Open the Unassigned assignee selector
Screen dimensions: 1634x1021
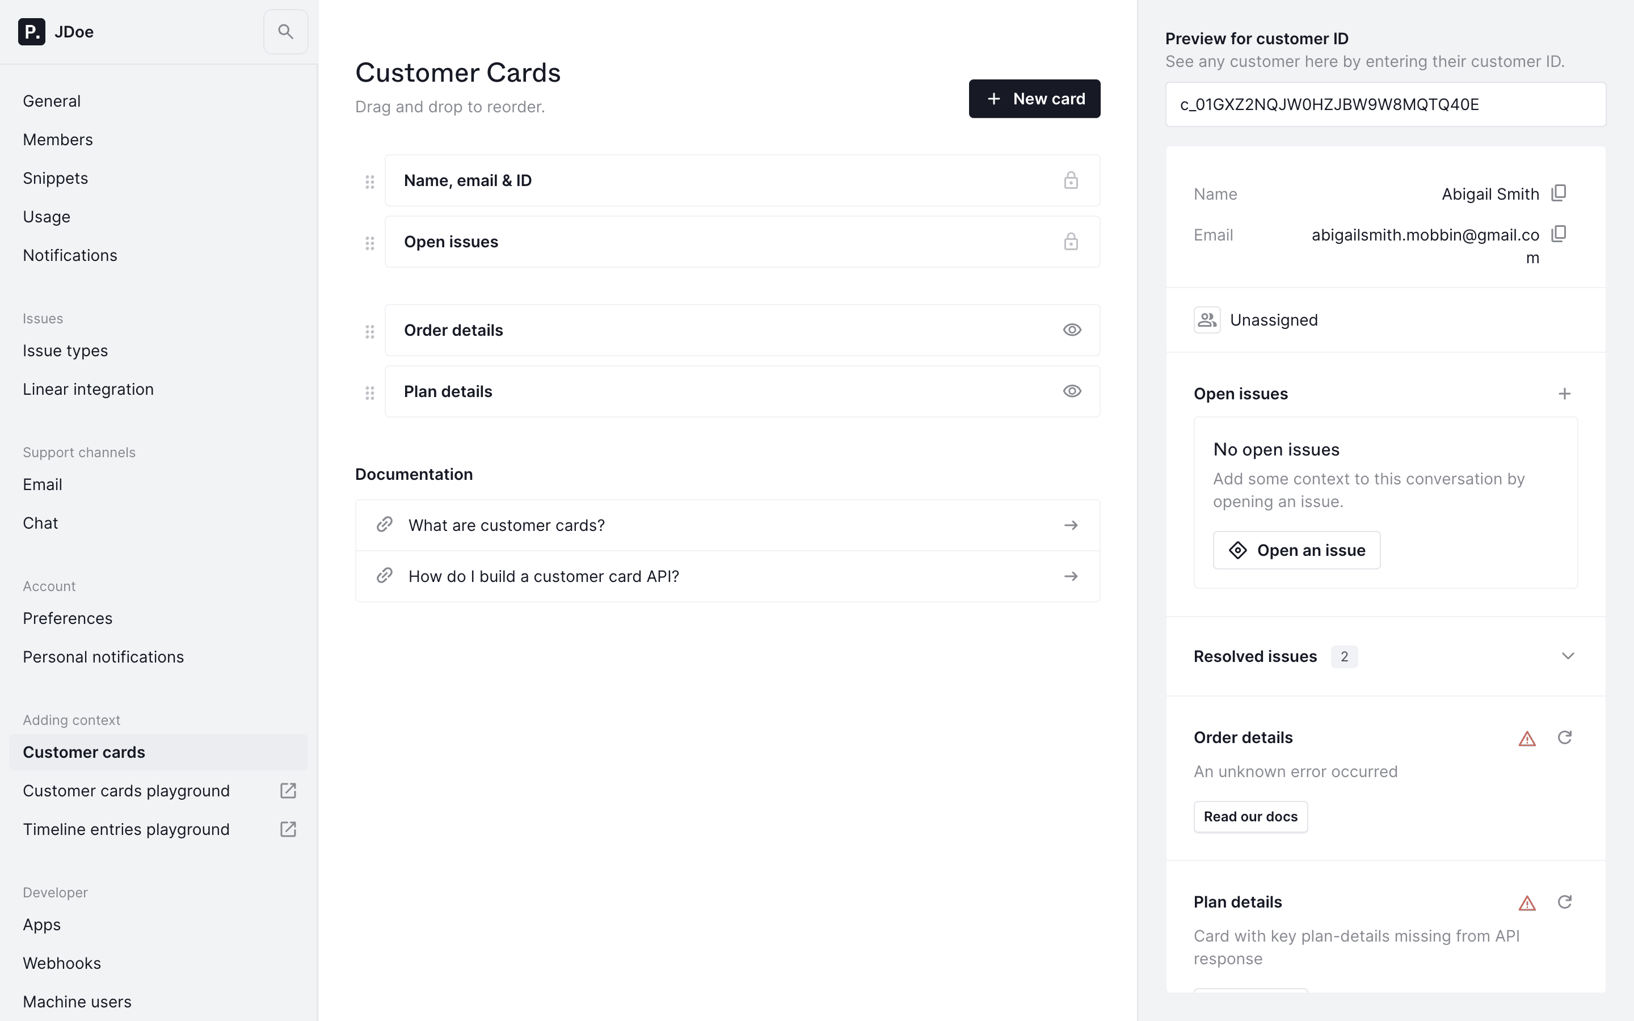[x=1256, y=320]
